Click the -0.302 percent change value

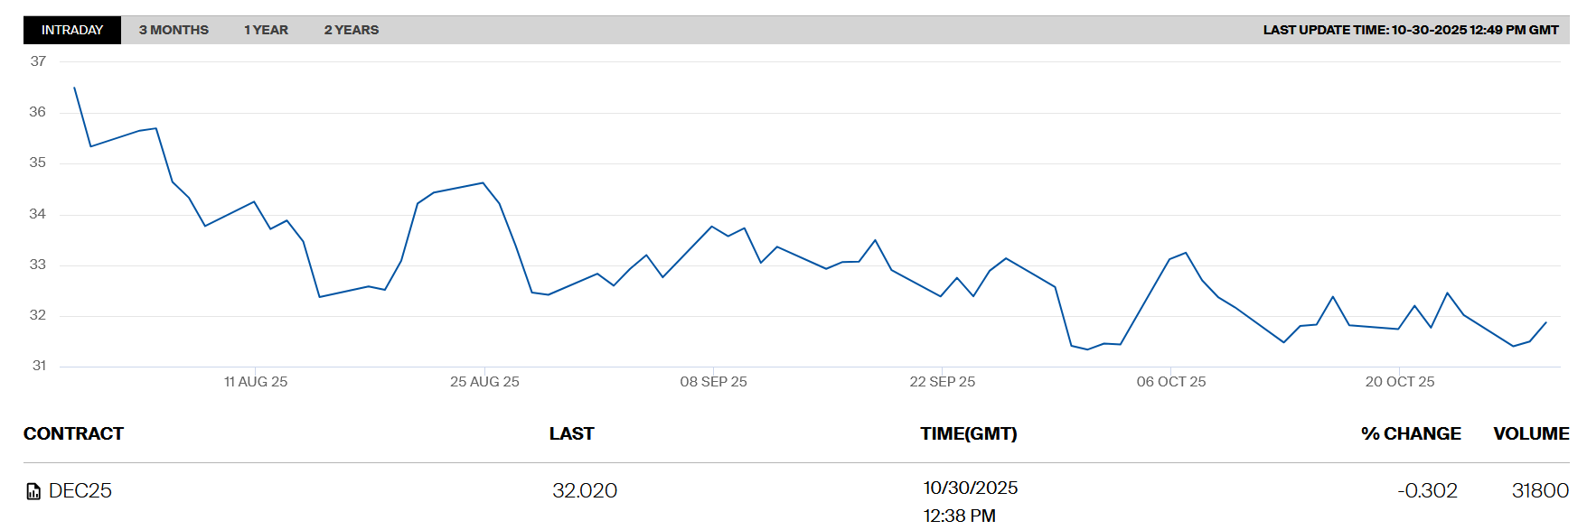1427,490
